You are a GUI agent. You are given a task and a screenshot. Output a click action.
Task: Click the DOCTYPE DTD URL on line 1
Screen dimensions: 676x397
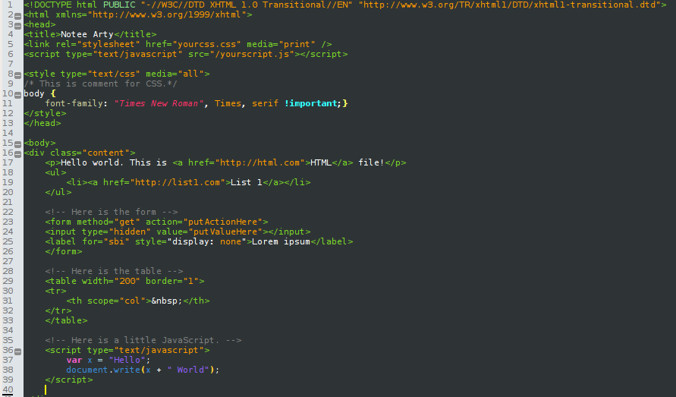coord(510,5)
